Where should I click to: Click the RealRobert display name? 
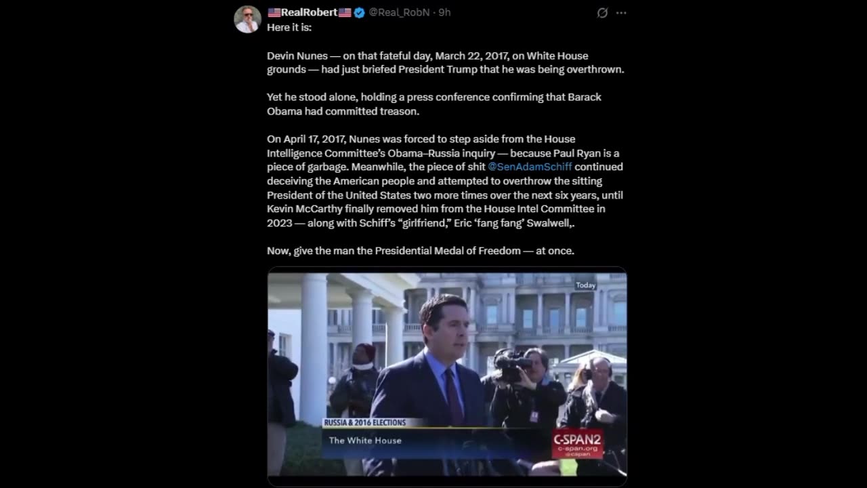point(310,13)
